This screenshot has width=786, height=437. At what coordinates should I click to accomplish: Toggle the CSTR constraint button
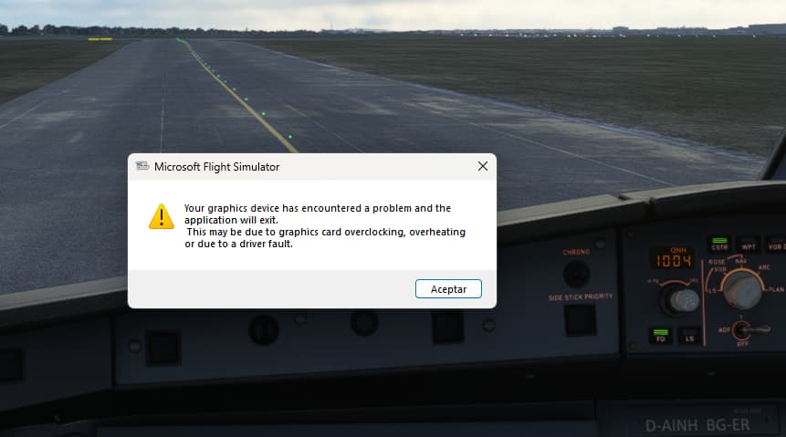point(719,245)
